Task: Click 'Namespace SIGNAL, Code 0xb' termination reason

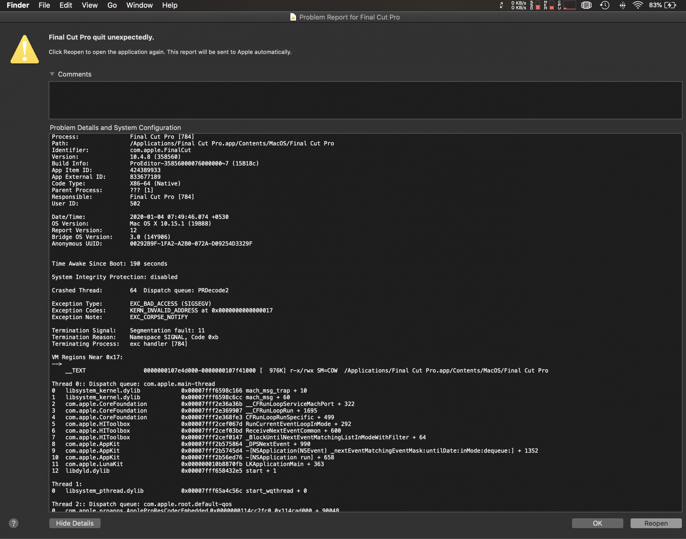Action: click(x=174, y=337)
